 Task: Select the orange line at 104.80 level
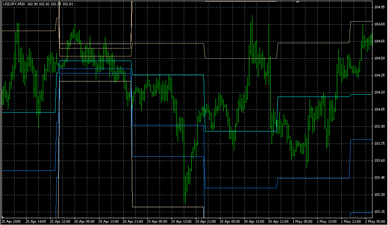click(x=360, y=22)
